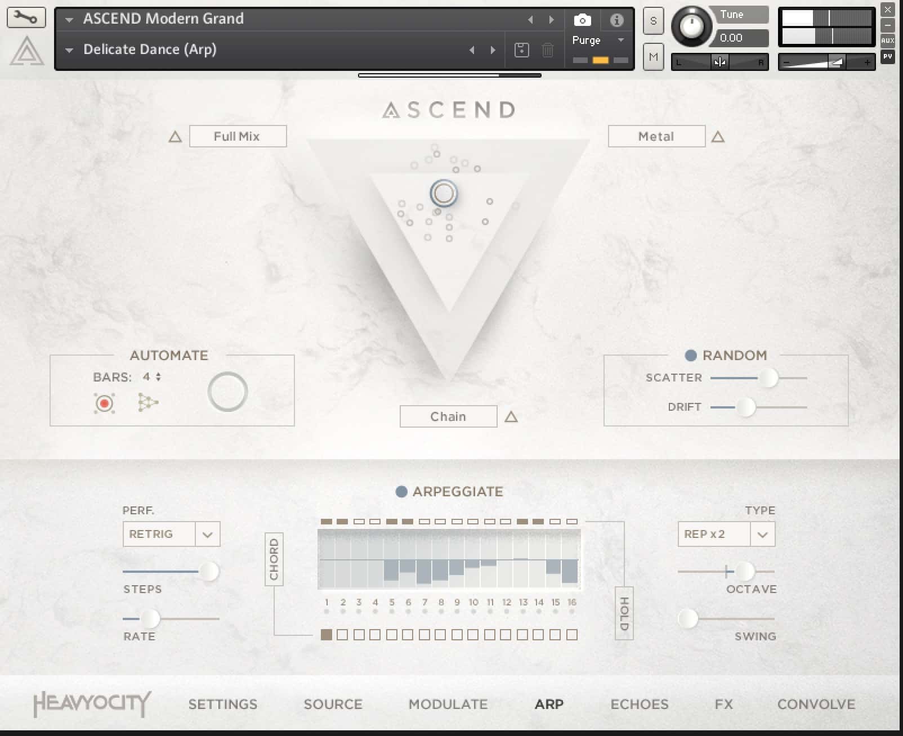
Task: Open the Purge dropdown menu
Action: (598, 41)
